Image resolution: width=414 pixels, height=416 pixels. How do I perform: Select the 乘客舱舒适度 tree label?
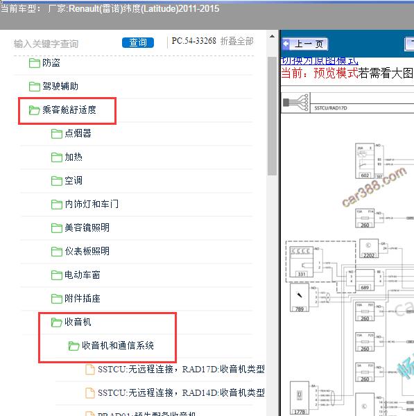pyautogui.click(x=69, y=110)
